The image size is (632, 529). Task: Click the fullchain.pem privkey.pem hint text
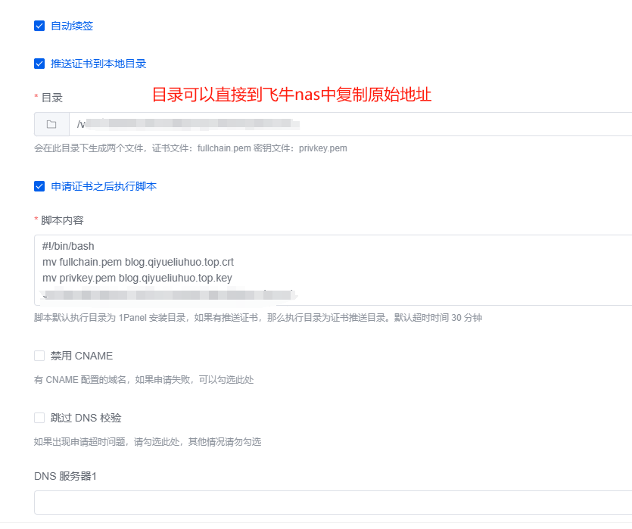191,148
